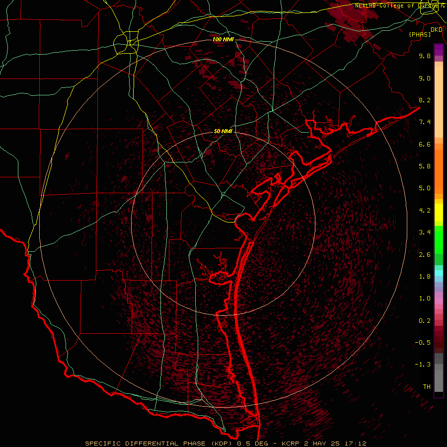Click the DKD label above the scale
The image size is (447, 447).
(437, 30)
